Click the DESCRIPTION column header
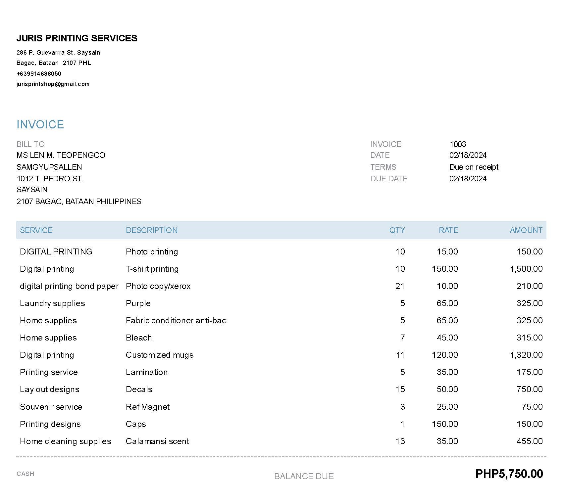This screenshot has width=563, height=500. [x=152, y=230]
